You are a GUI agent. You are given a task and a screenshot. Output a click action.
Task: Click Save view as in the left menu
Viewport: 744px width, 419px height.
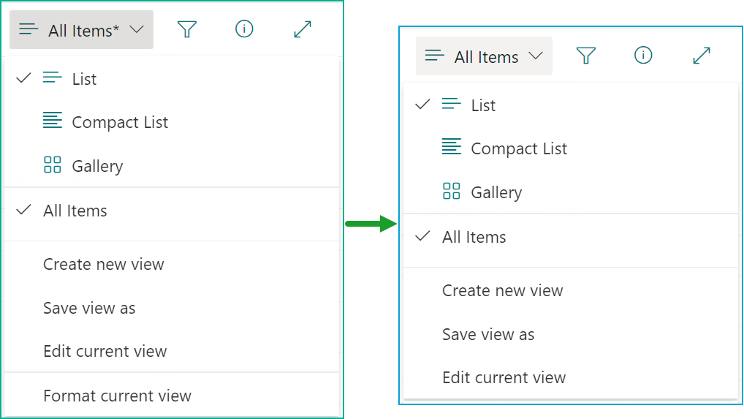coord(89,308)
